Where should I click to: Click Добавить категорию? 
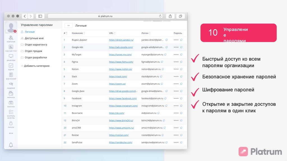click(35, 66)
